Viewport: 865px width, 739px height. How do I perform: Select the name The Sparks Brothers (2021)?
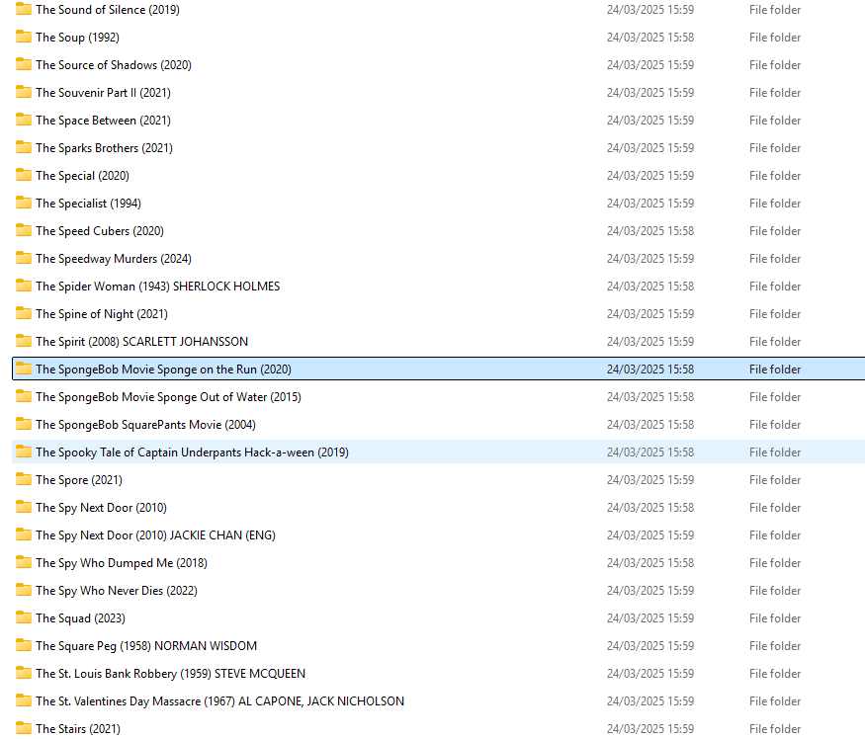[x=104, y=148]
